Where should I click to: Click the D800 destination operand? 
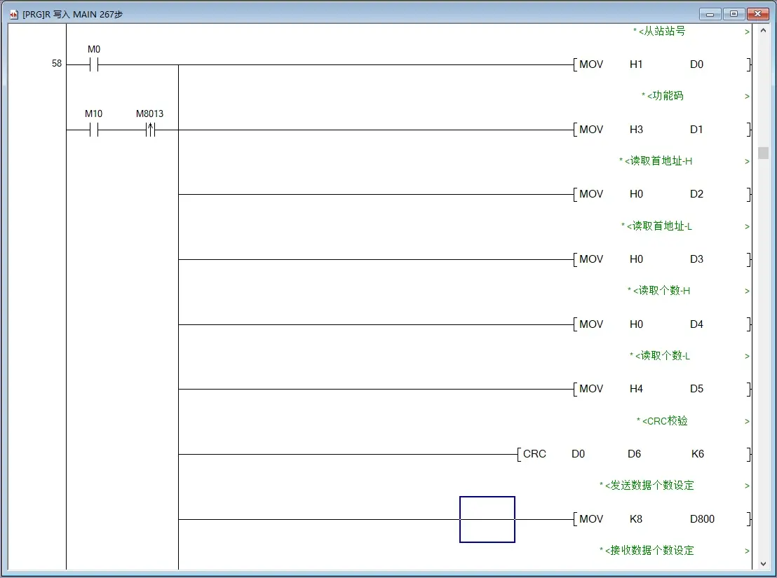[702, 519]
